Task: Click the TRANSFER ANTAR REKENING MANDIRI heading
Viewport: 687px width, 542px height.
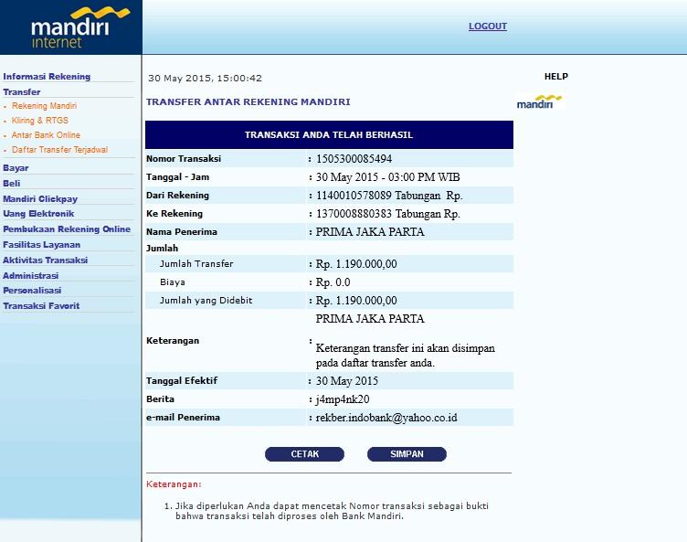Action: (x=248, y=101)
